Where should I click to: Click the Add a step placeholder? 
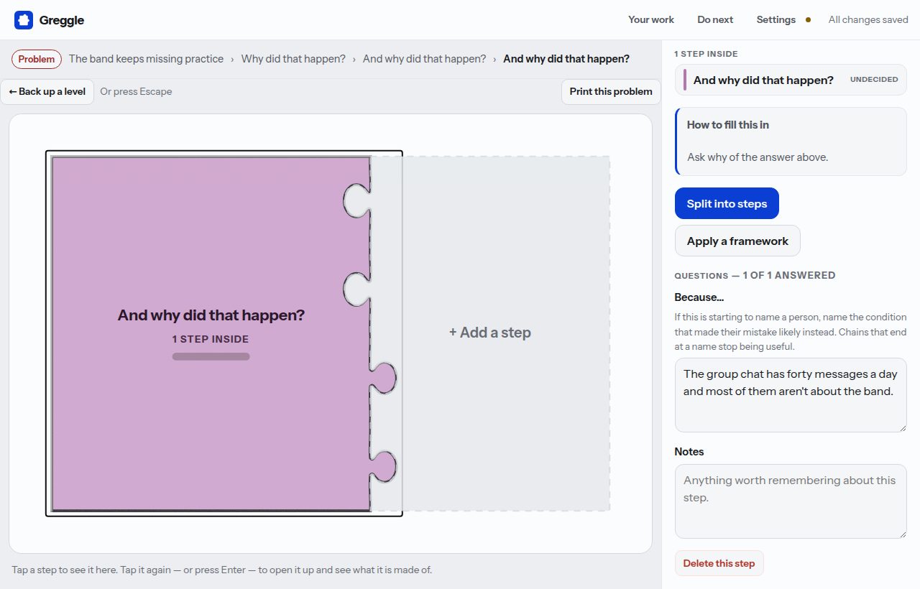490,333
